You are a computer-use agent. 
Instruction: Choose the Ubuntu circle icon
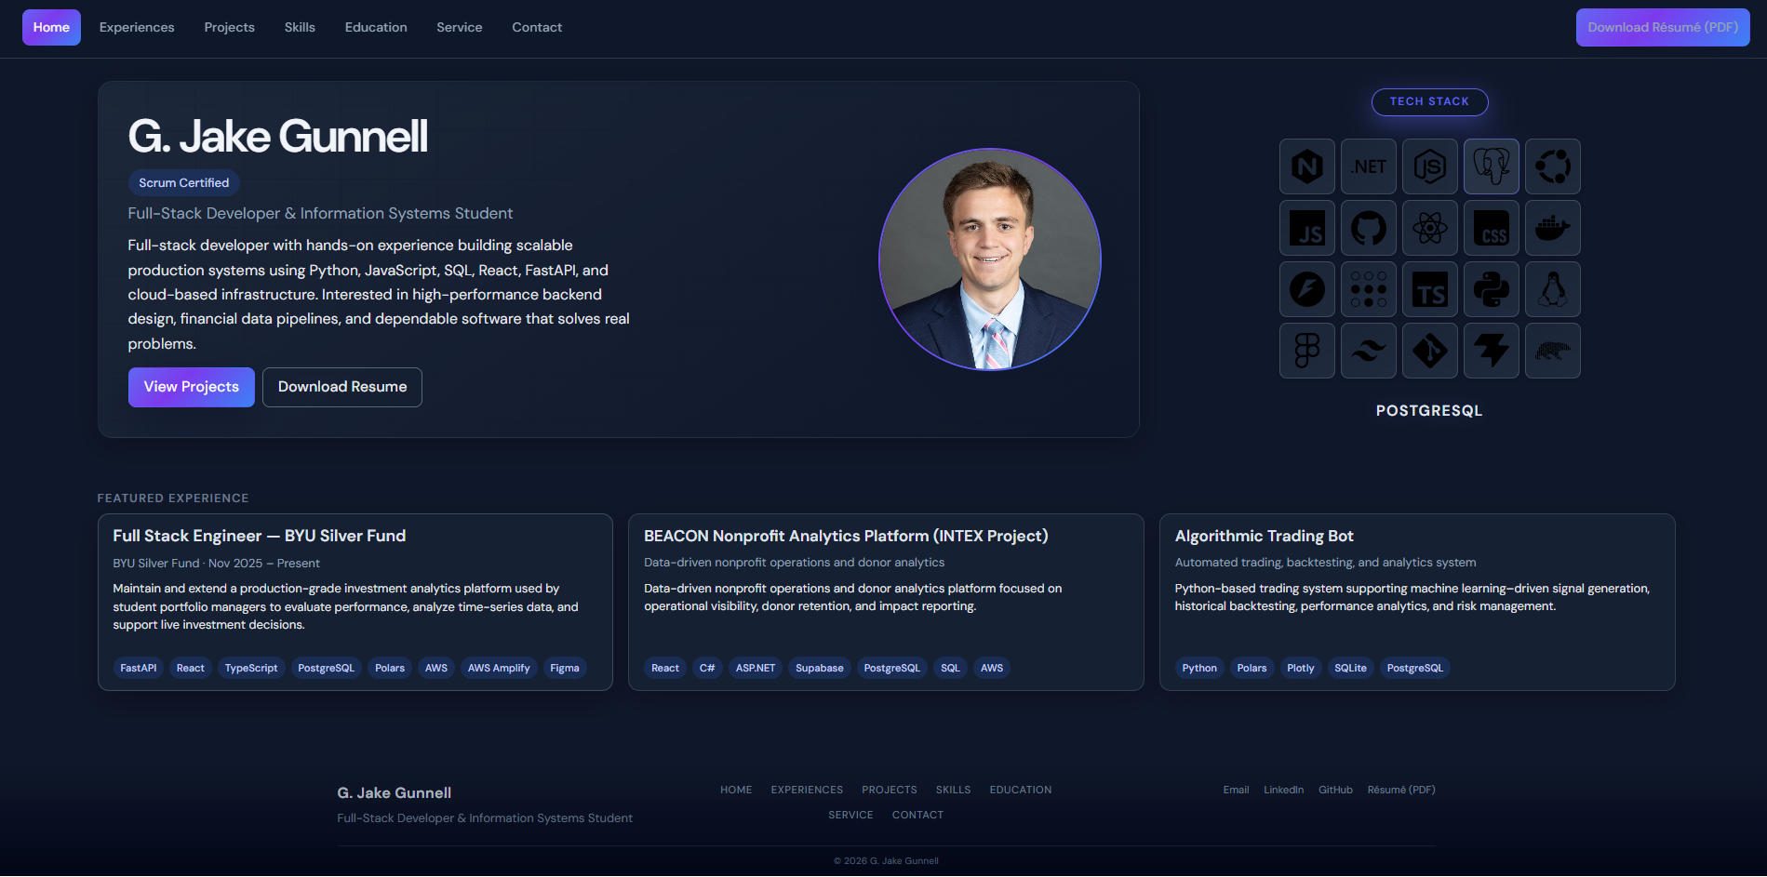(x=1552, y=166)
